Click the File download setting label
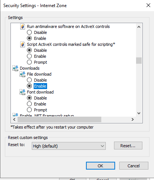Screen dimensions: 154x180 click(x=39, y=74)
